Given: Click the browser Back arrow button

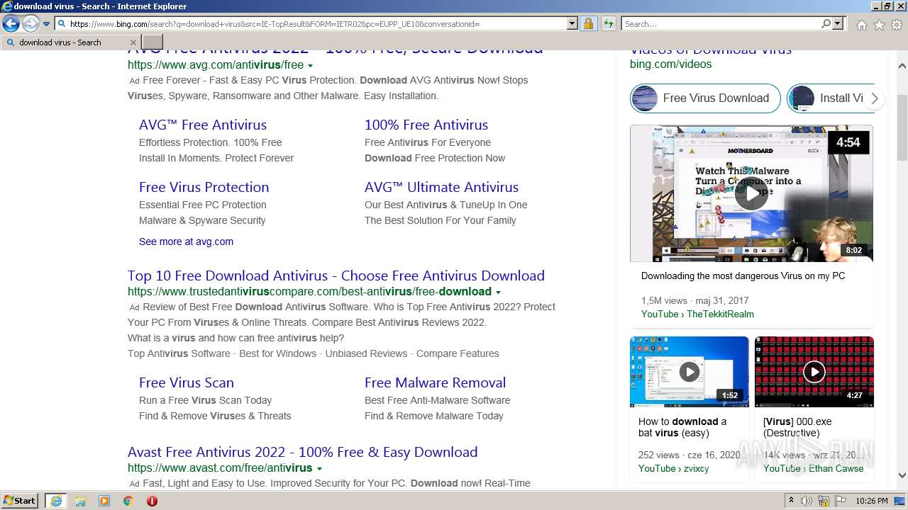Looking at the screenshot, I should coord(11,24).
